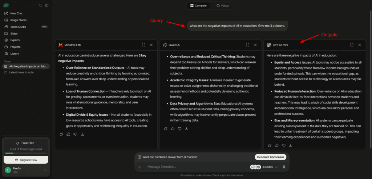Thumbs down the Qwen3.5 response
This screenshot has width=372, height=179.
click(179, 129)
